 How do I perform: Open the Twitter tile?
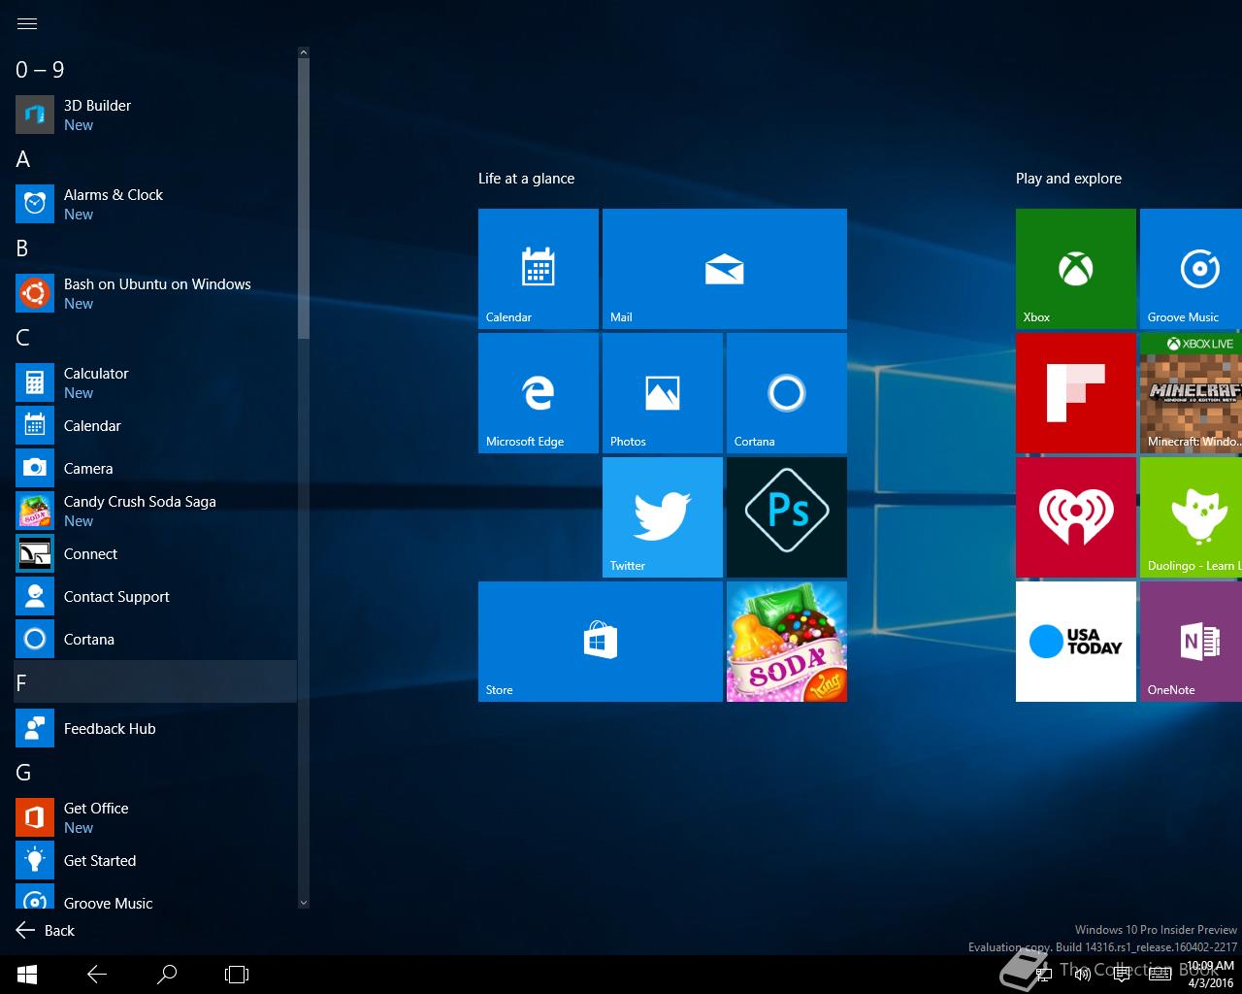point(663,517)
